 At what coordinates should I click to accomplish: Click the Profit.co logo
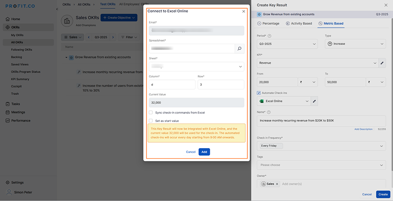tap(20, 6)
